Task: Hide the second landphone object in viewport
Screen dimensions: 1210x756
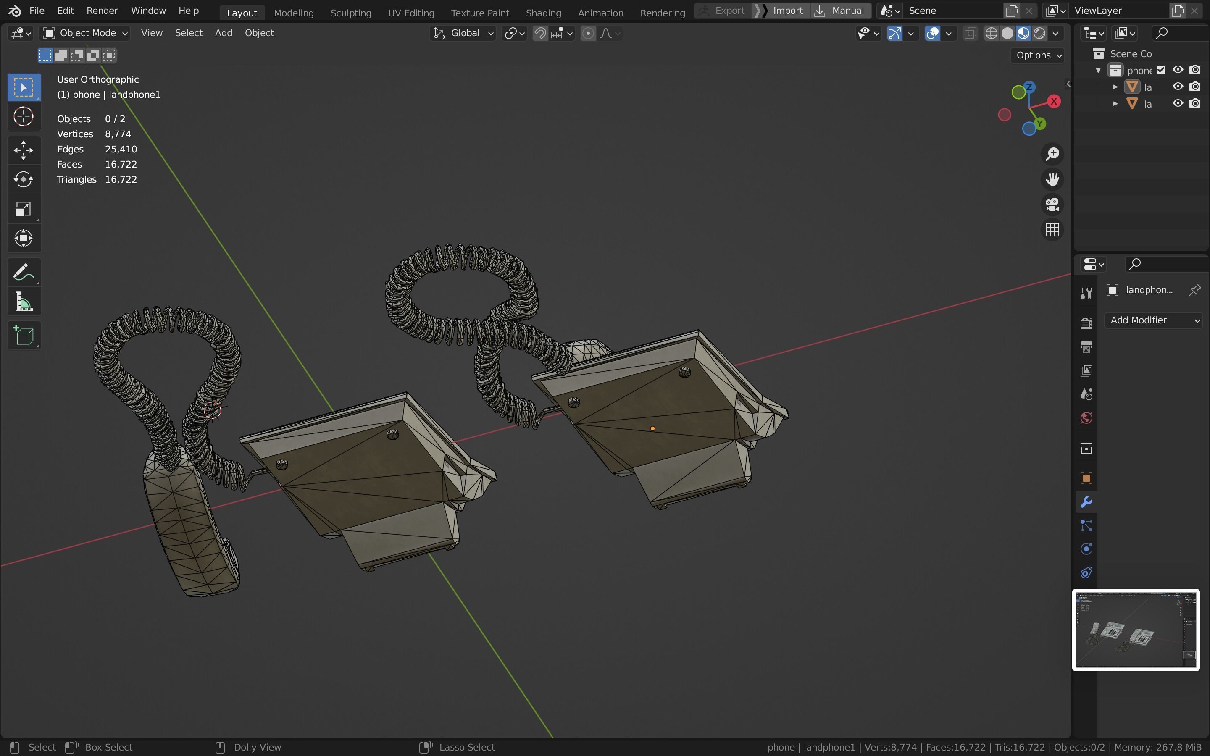Action: [x=1178, y=103]
